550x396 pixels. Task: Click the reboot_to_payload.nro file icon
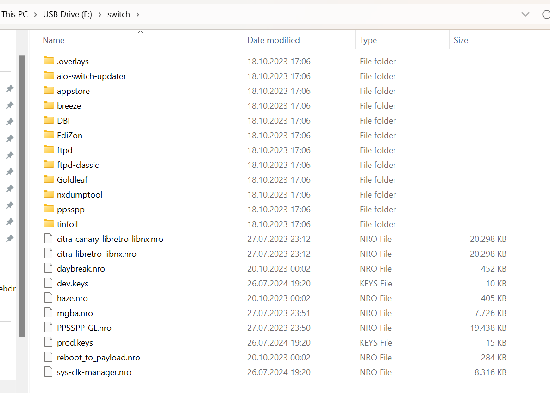tap(49, 357)
